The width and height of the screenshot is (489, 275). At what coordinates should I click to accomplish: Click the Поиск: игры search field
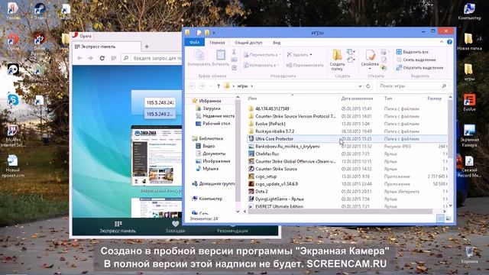413,86
